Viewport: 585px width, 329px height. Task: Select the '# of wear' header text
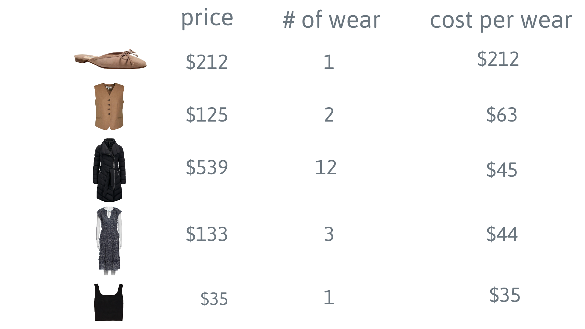(331, 20)
